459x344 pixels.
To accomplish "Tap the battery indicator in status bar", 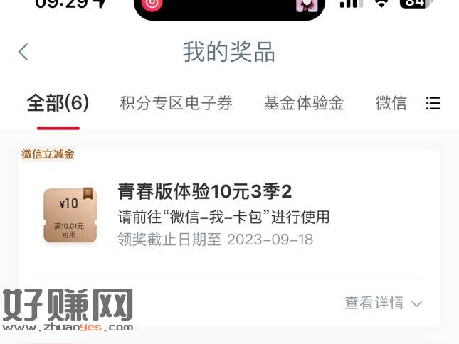I will 416,4.
